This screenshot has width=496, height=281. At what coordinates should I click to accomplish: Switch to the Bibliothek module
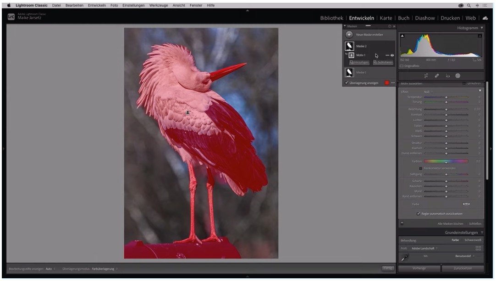331,18
